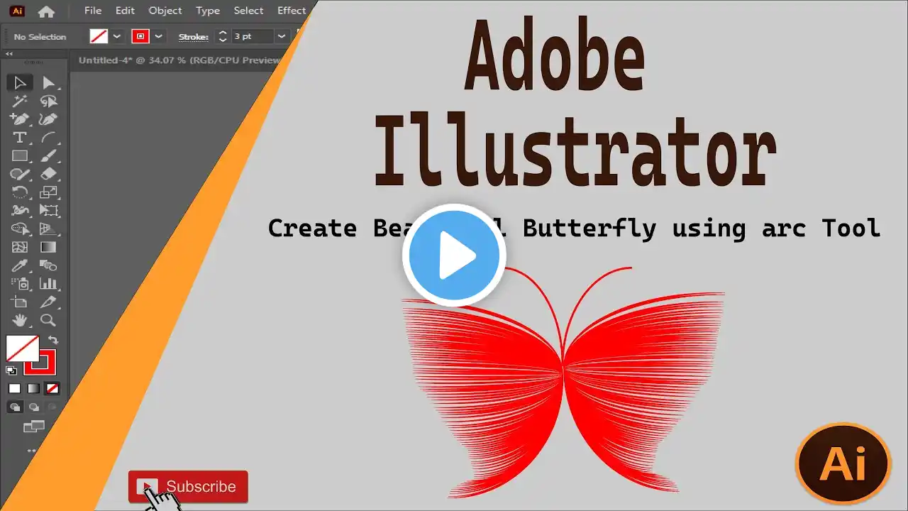Click the fill swatch in control bar
The width and height of the screenshot is (908, 511).
99,36
